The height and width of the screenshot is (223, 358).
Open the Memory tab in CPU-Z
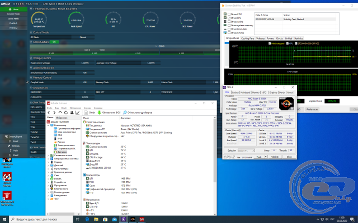[x=256, y=93]
